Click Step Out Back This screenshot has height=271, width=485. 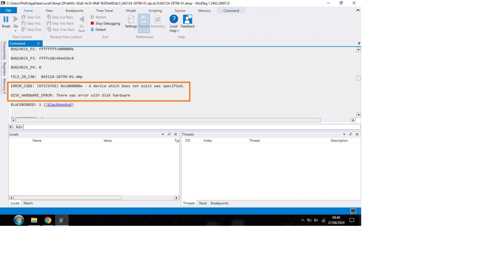60,17
